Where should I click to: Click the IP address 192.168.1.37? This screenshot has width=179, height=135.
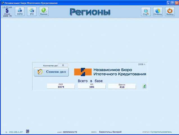16,132
